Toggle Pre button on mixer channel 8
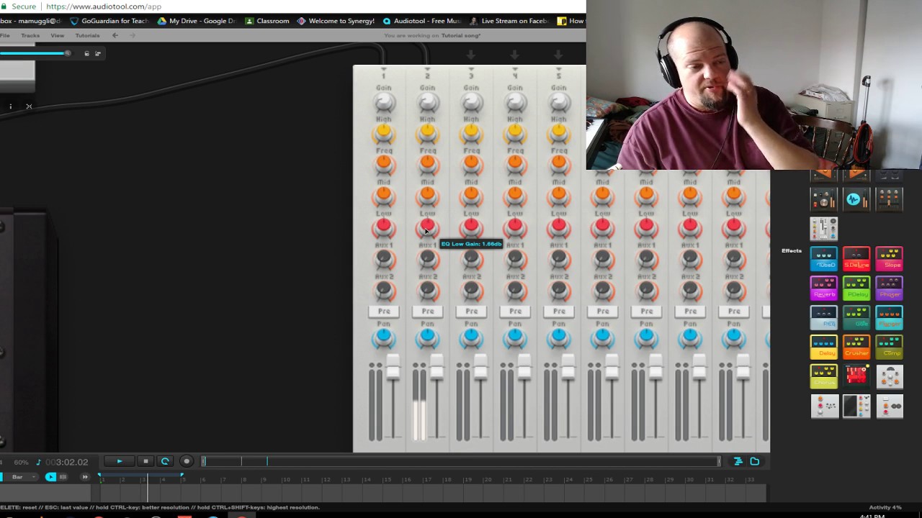 click(x=691, y=312)
